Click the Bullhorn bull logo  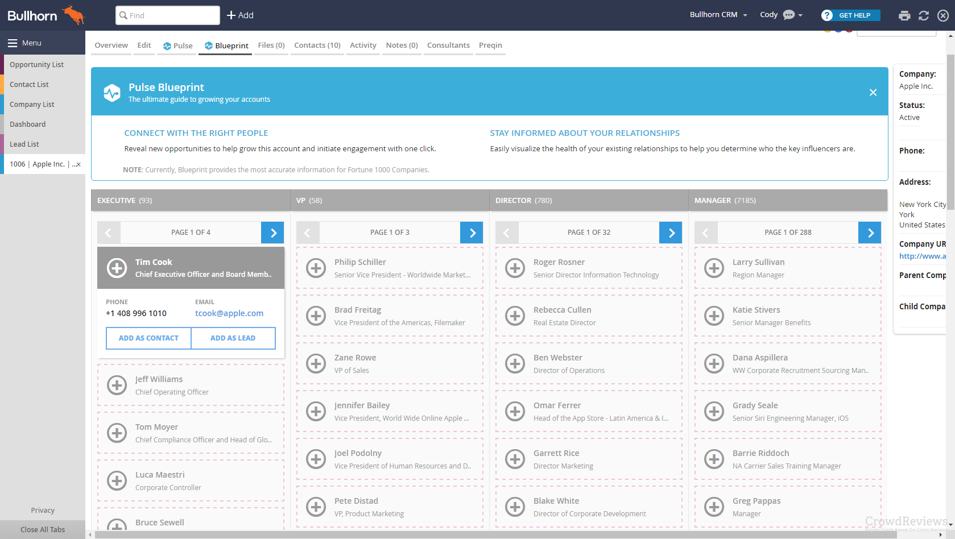click(x=73, y=15)
